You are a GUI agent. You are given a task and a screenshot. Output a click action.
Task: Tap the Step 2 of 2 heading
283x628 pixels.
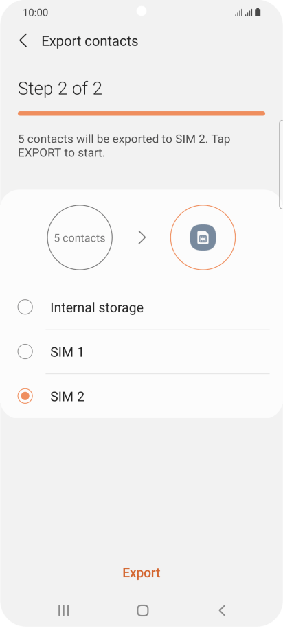point(60,89)
